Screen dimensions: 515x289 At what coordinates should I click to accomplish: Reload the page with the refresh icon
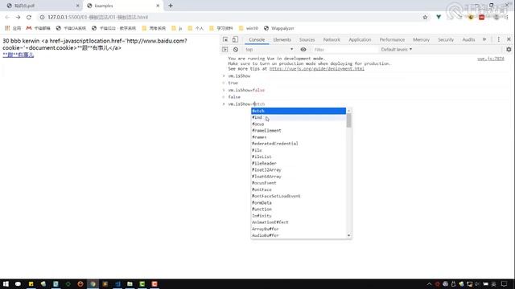coord(29,17)
